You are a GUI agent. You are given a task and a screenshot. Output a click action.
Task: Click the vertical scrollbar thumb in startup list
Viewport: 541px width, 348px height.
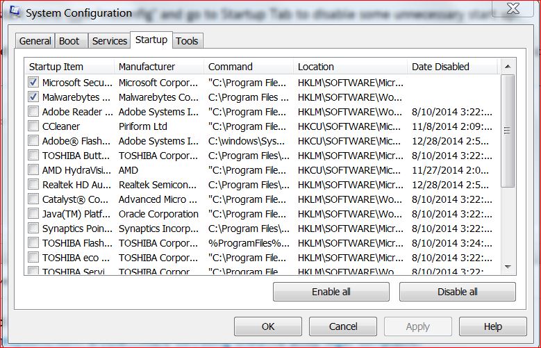pos(507,131)
